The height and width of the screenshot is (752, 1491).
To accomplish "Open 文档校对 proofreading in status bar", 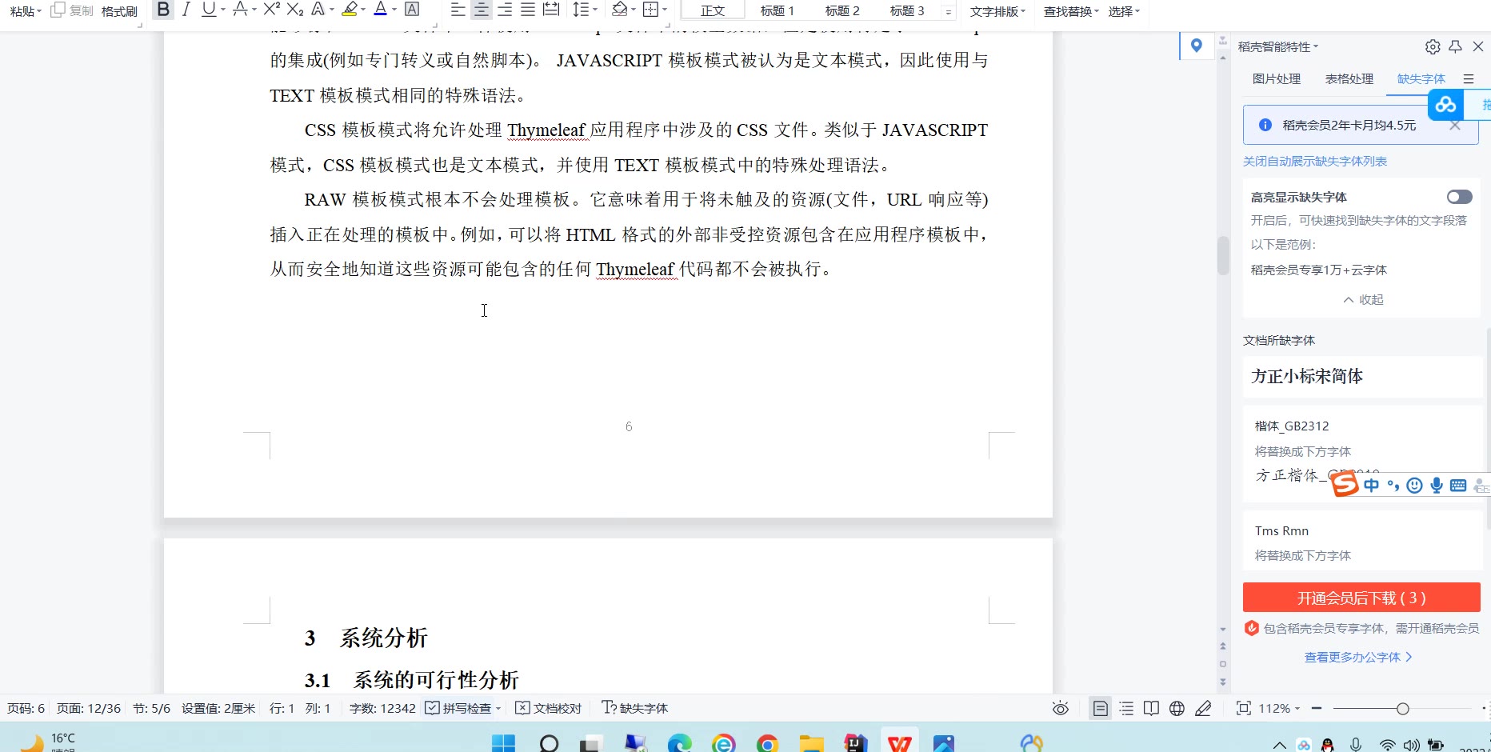I will (548, 708).
